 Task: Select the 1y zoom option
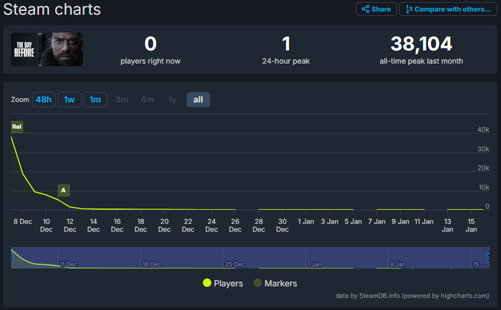tap(172, 100)
